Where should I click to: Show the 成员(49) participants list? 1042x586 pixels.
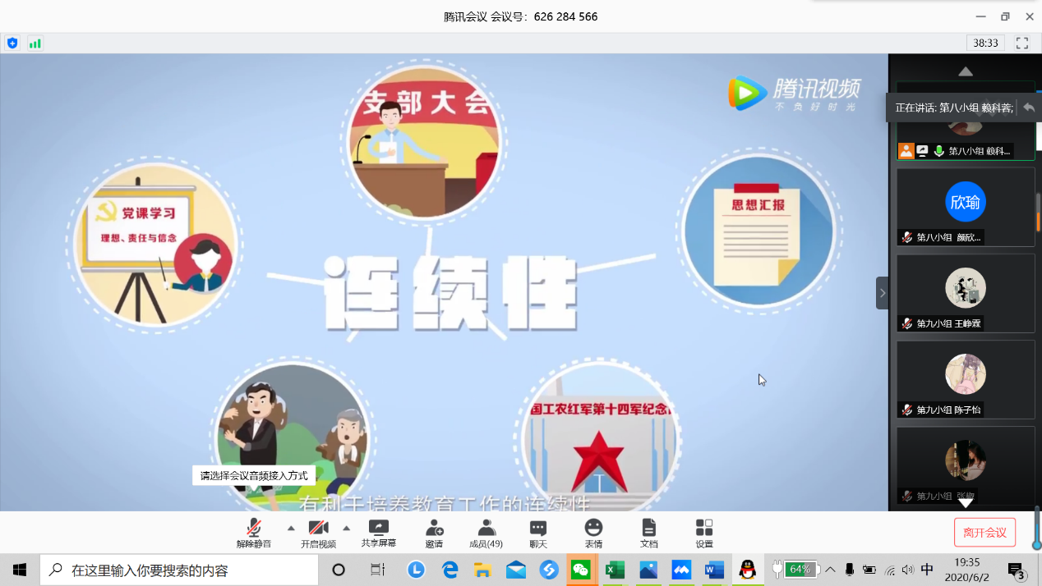tap(486, 532)
